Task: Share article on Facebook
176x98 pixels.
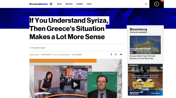Action: [x=111, y=54]
